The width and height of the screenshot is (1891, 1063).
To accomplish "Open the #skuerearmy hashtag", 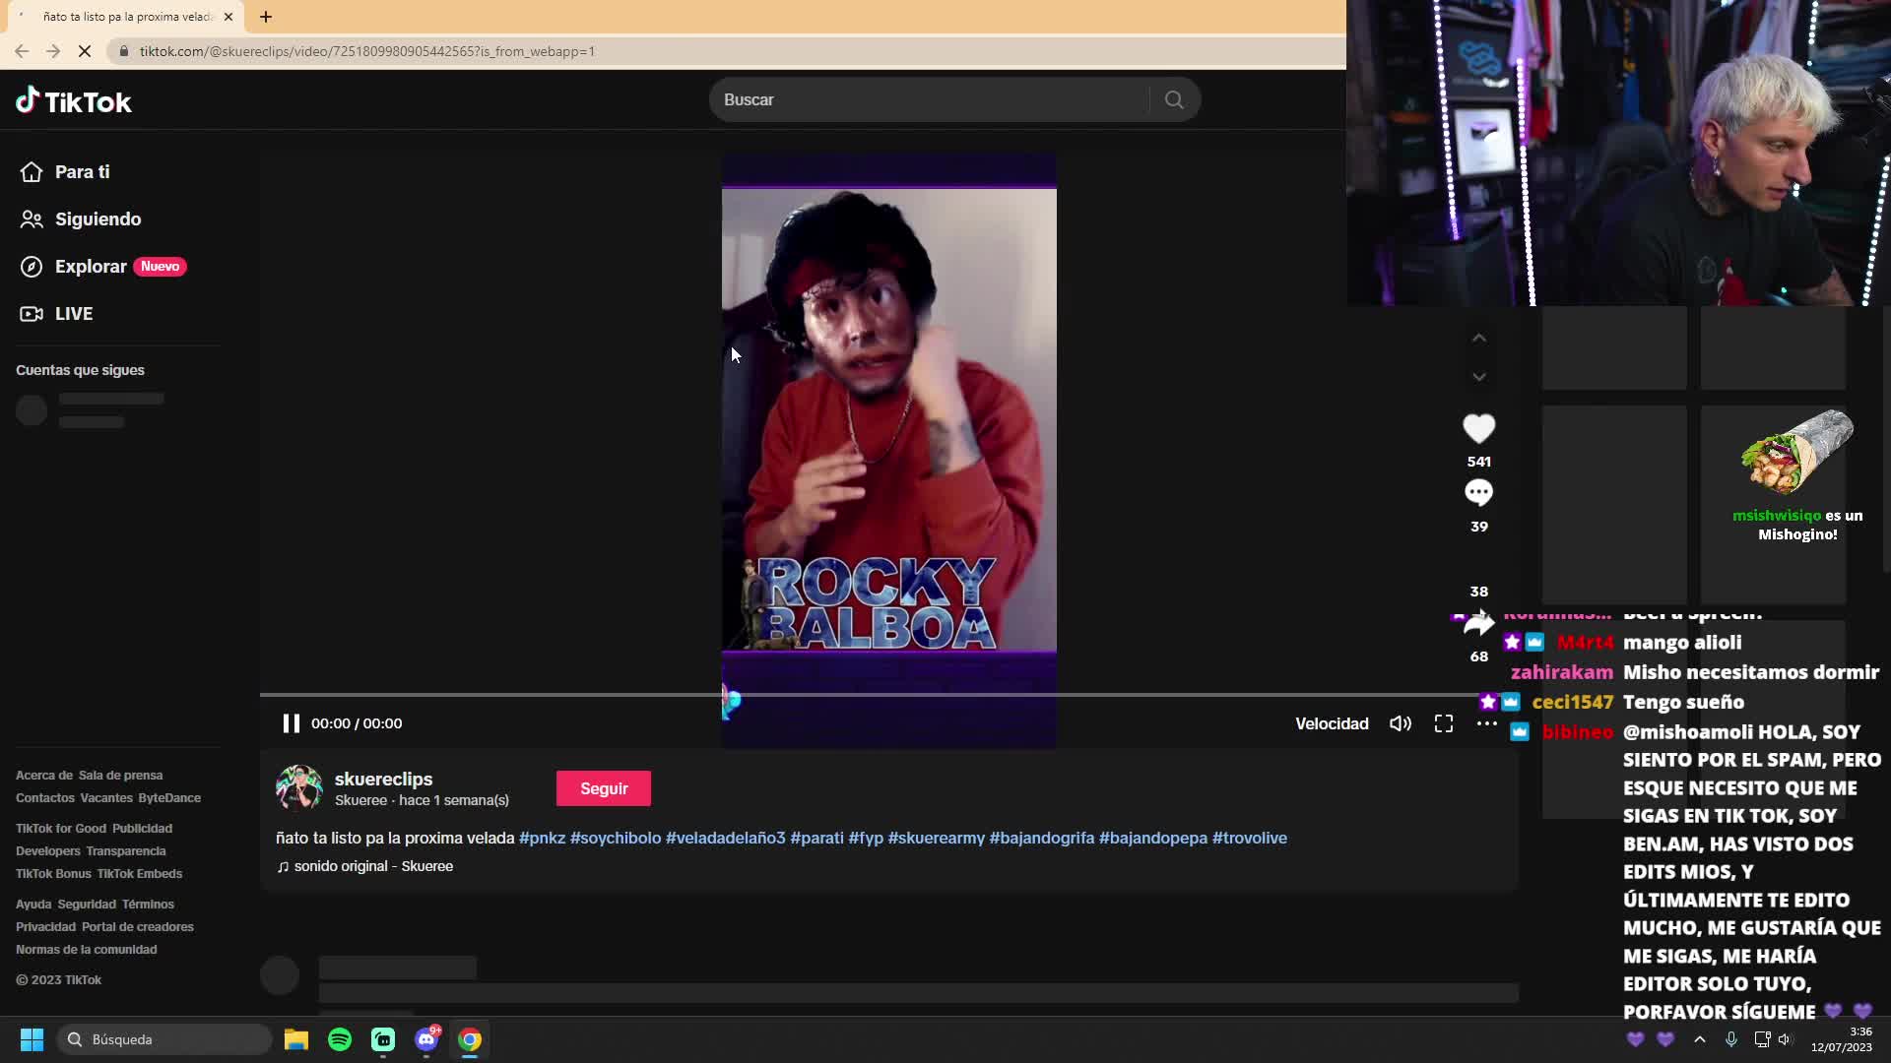I will click(x=937, y=838).
